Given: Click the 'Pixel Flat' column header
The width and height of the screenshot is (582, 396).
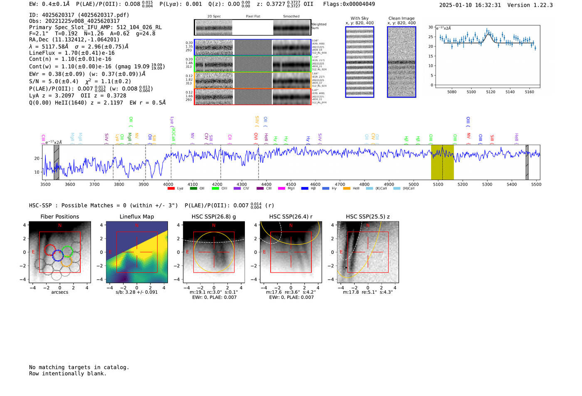Looking at the screenshot, I should (253, 17).
